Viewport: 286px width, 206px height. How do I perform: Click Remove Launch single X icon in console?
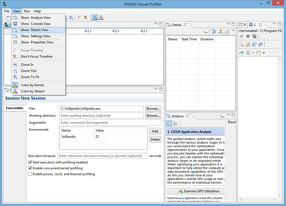[x=248, y=36]
